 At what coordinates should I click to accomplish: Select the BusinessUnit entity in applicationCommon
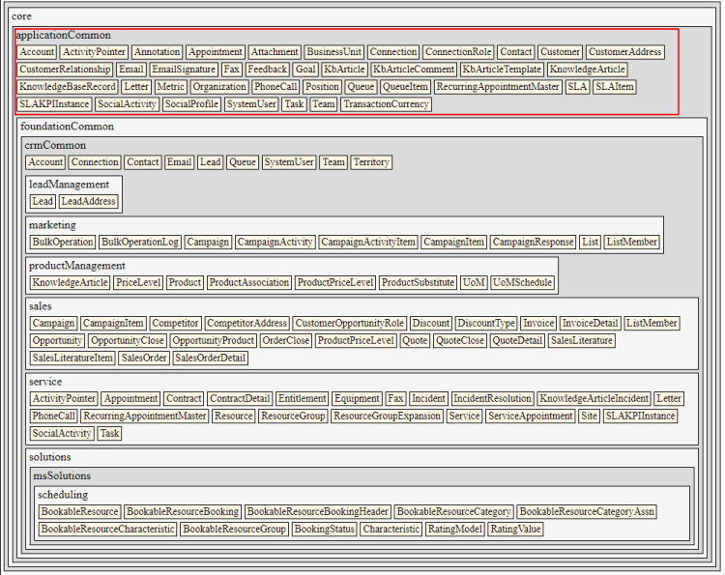(x=333, y=52)
